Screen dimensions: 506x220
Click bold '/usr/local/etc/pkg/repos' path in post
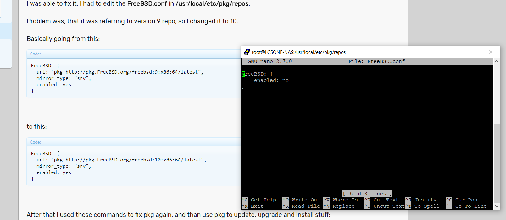click(212, 4)
